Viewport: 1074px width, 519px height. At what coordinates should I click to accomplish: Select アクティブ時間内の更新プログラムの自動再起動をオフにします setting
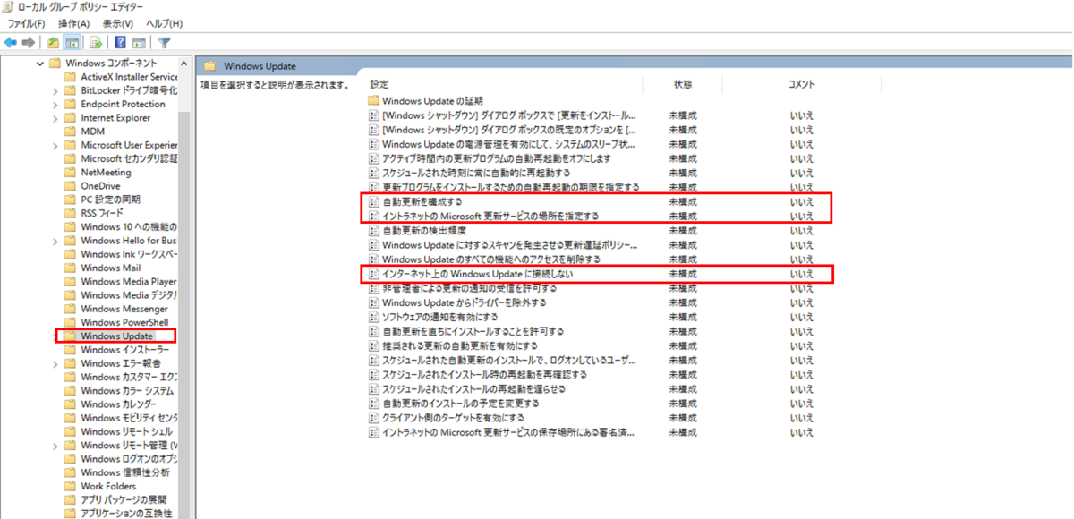coord(496,158)
